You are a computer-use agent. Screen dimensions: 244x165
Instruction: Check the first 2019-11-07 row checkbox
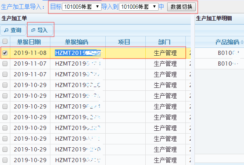click(5, 64)
